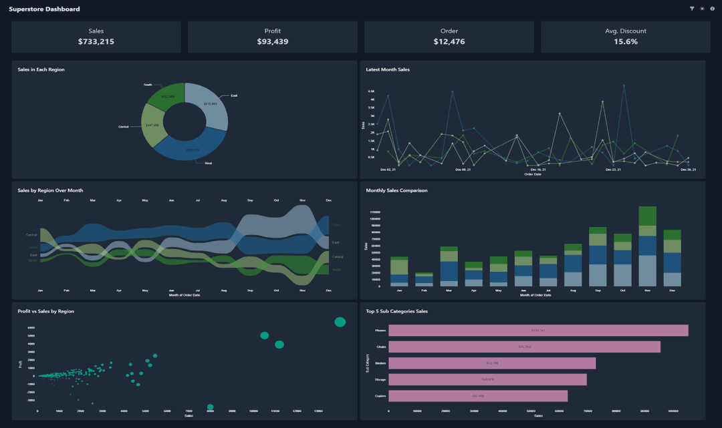Open the filter icon in the title bar

point(692,8)
